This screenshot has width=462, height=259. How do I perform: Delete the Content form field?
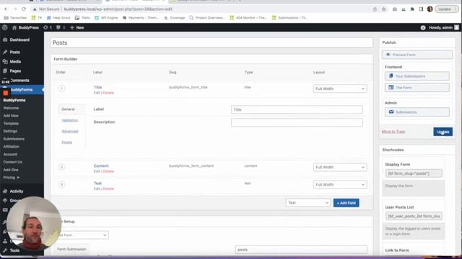[108, 171]
